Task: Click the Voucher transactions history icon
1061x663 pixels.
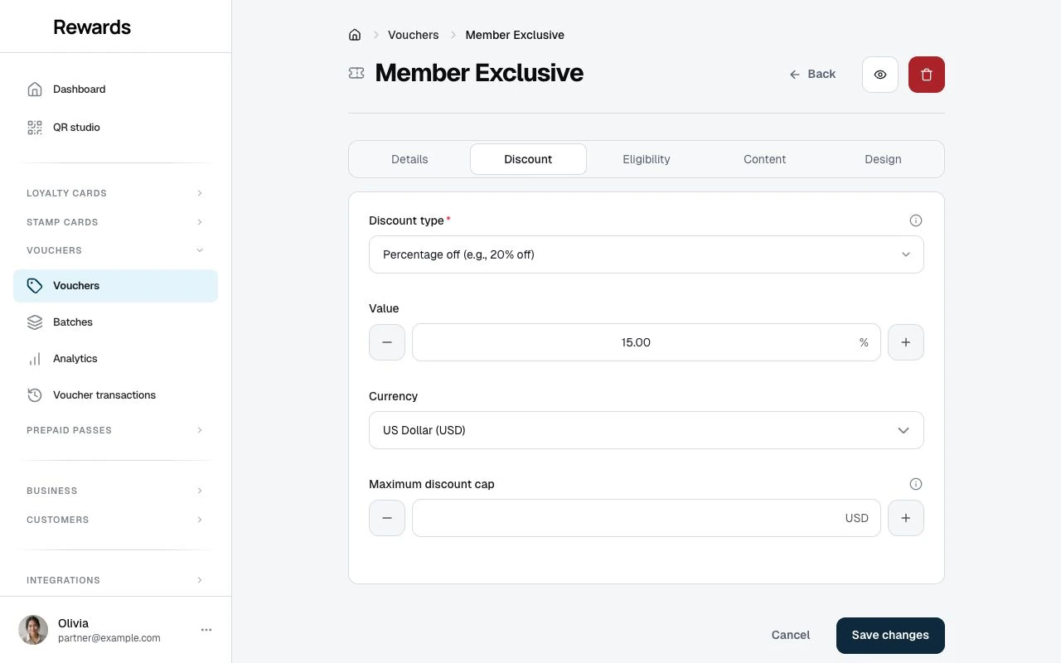Action: click(x=35, y=395)
